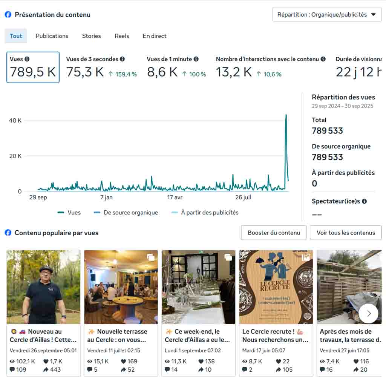Click the info icon next to Vues

(x=27, y=59)
